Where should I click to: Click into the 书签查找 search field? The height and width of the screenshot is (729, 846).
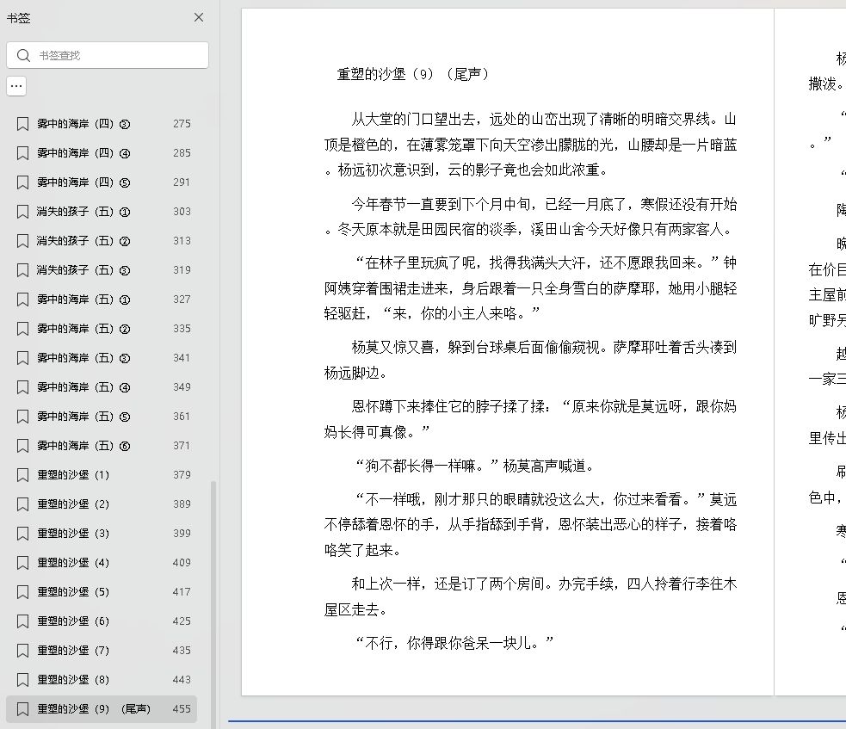[112, 55]
